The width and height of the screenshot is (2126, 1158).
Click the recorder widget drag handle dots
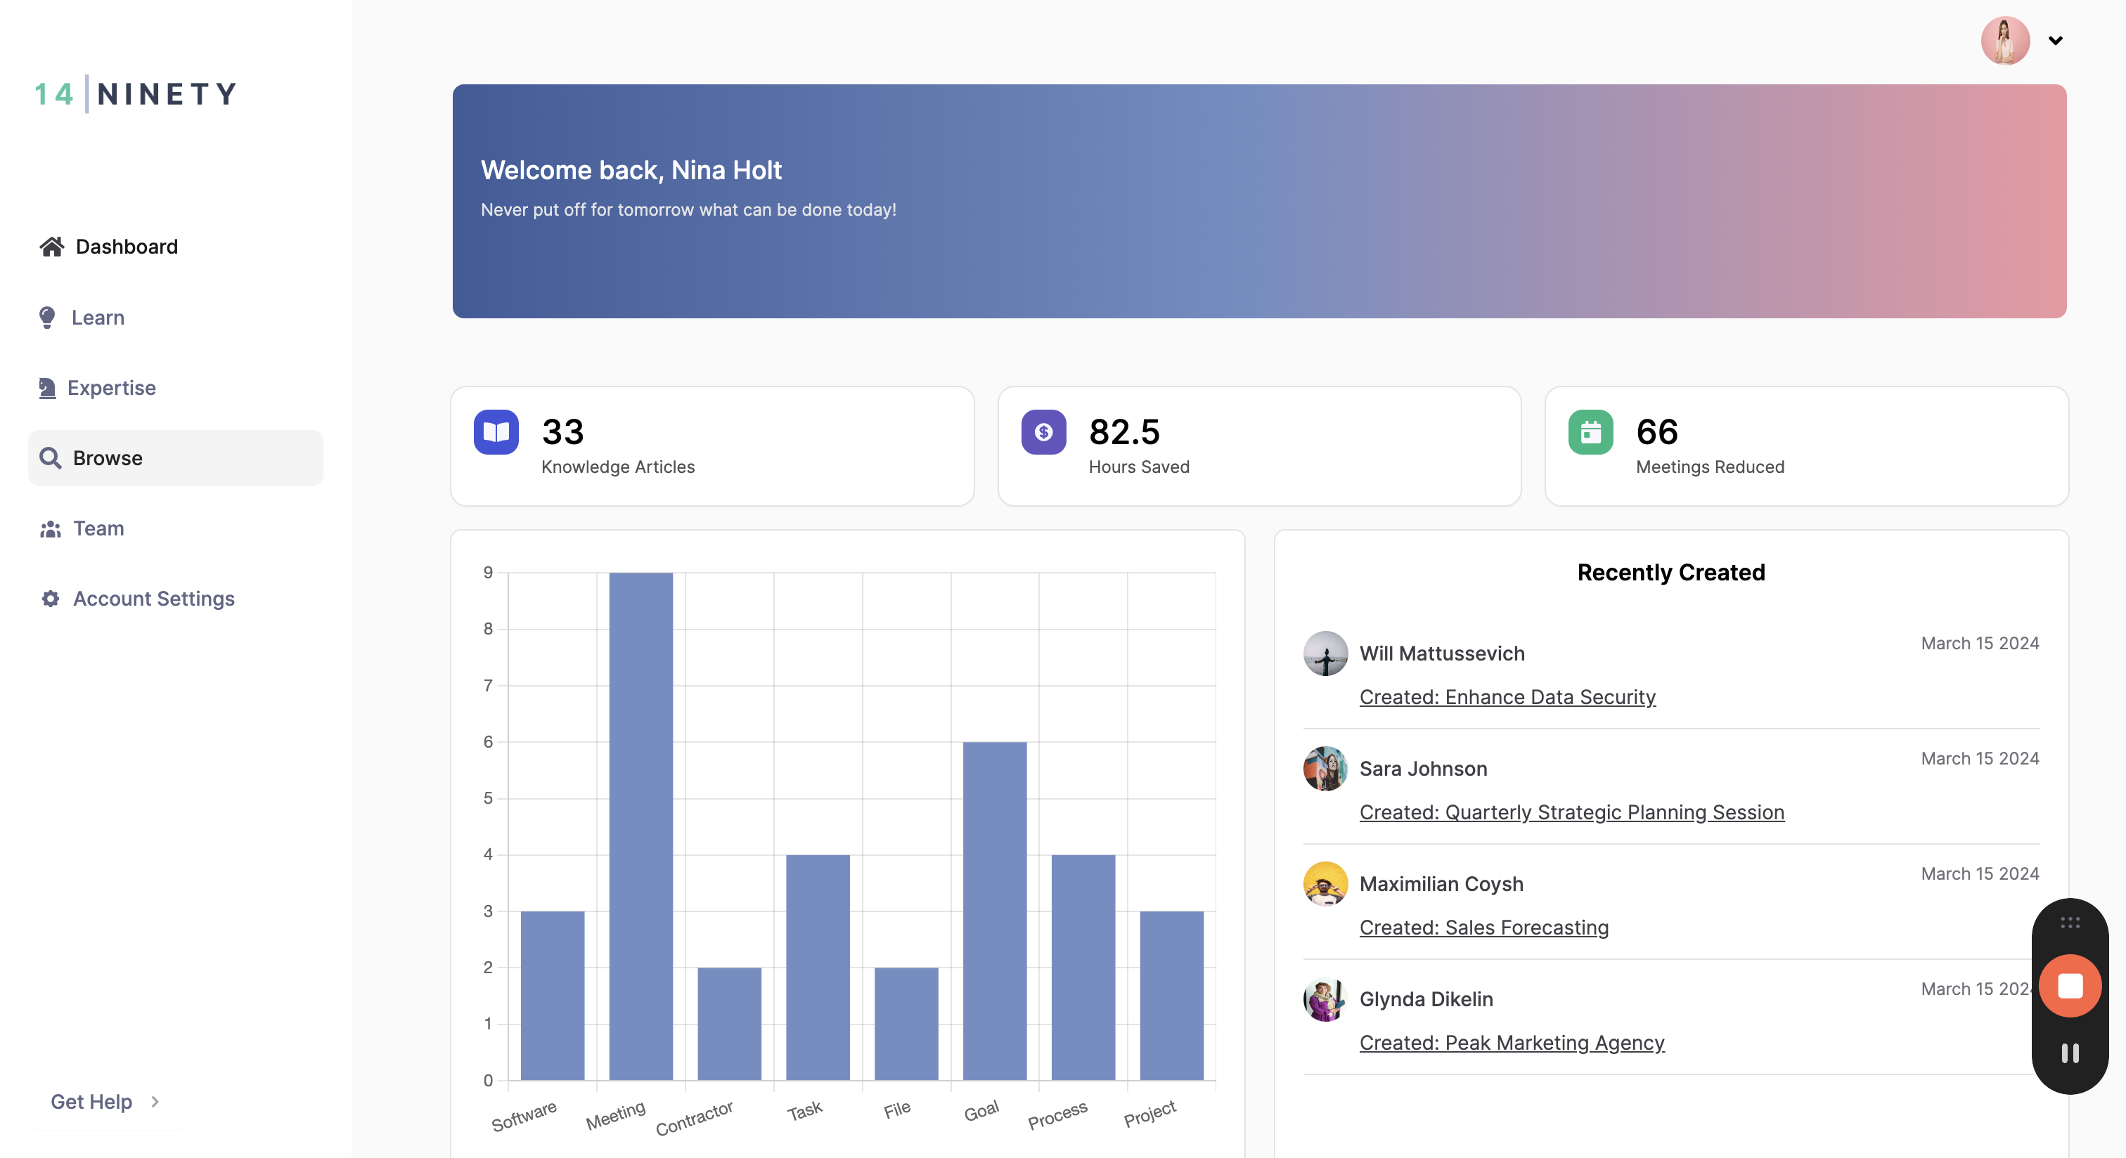coord(2070,922)
